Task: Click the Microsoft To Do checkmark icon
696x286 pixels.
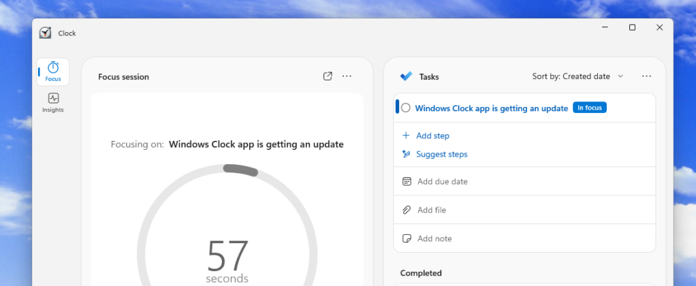Action: pos(406,76)
